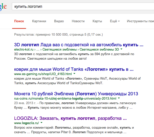
Task: Expand the arrow next to rus-coins.ru URL
Action: click(x=119, y=98)
